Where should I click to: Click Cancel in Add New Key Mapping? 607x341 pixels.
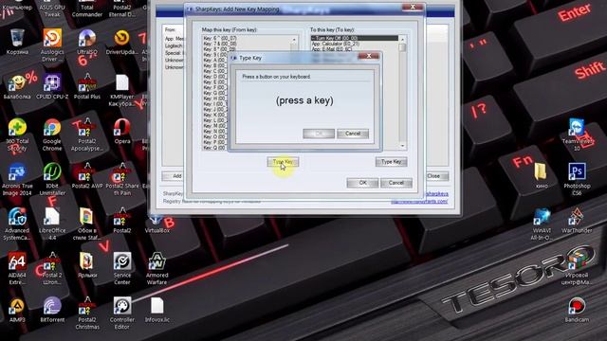396,183
